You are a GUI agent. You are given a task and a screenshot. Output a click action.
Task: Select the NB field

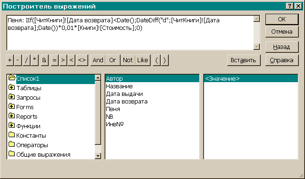[152, 116]
